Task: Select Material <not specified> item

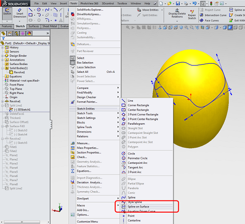Action: pyautogui.click(x=24, y=81)
